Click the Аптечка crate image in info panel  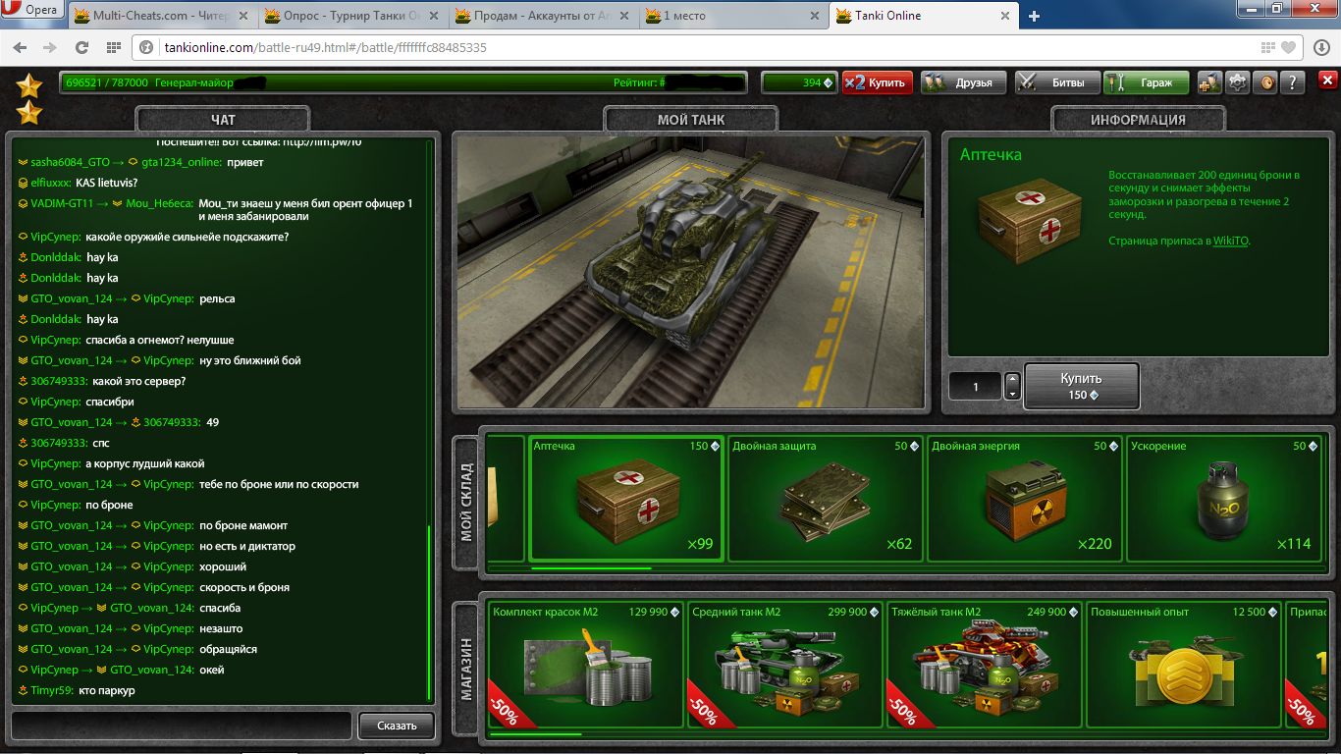(1032, 219)
